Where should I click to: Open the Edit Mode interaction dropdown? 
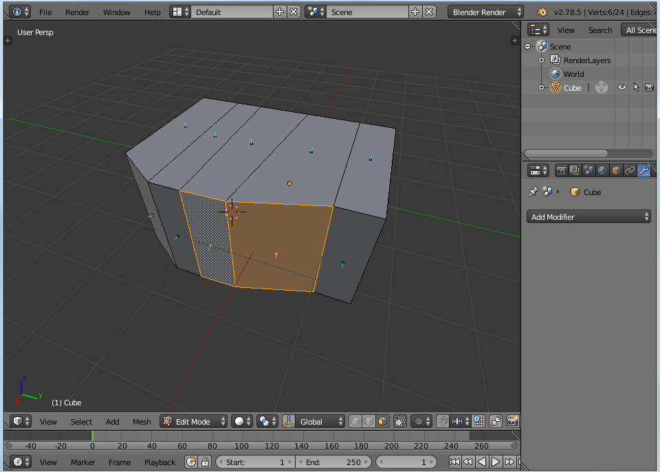[193, 421]
